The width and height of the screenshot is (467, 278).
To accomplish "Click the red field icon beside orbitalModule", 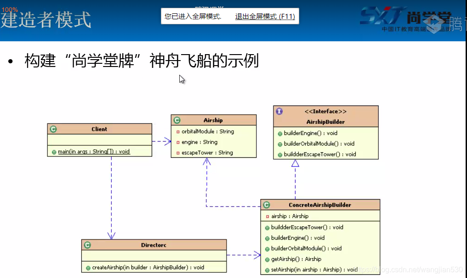I will click(x=178, y=132).
